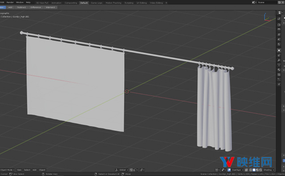Open the Render properties tab

click(x=279, y=25)
